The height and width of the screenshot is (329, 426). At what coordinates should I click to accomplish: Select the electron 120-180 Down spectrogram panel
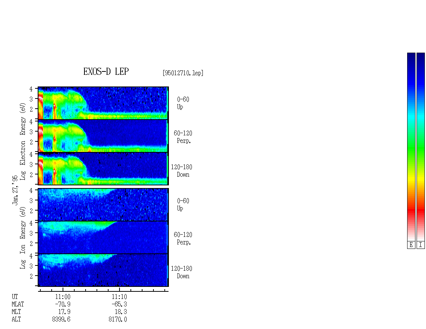point(103,168)
